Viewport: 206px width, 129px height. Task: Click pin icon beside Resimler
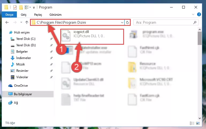[51, 71]
